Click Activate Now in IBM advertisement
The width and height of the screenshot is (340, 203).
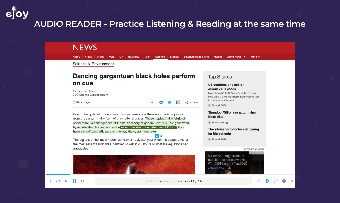(219, 168)
